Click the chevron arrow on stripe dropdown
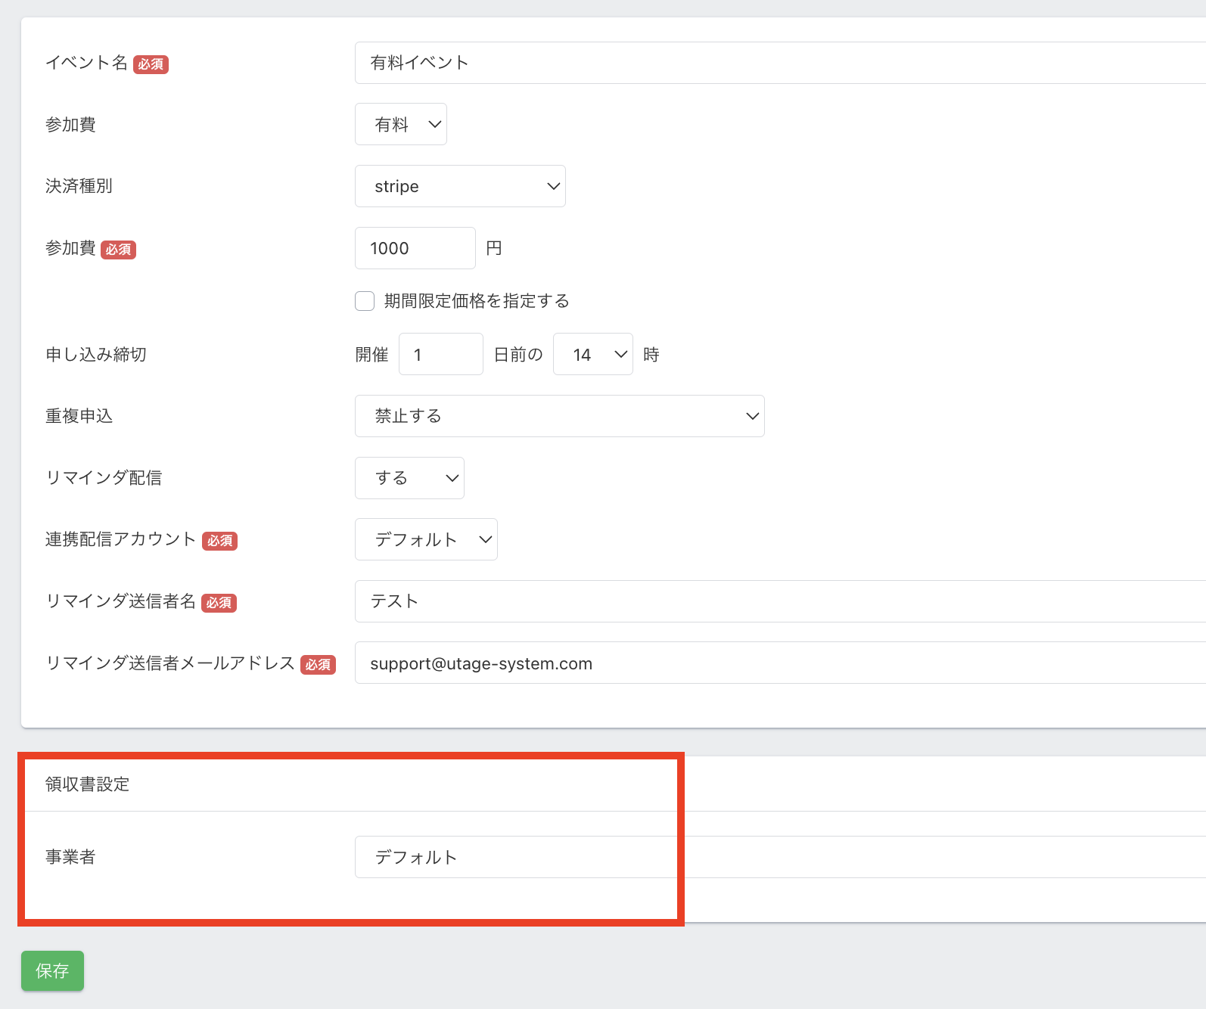Viewport: 1206px width, 1009px height. [554, 186]
